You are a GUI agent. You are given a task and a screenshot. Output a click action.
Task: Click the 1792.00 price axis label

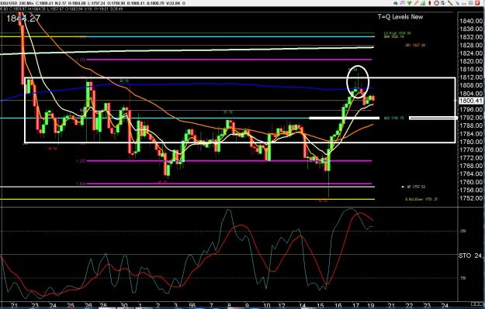(471, 118)
